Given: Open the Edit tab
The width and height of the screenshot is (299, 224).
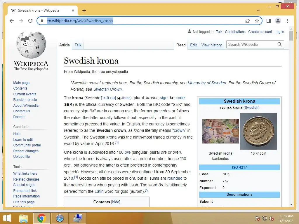Looking at the screenshot, I should coord(193,45).
